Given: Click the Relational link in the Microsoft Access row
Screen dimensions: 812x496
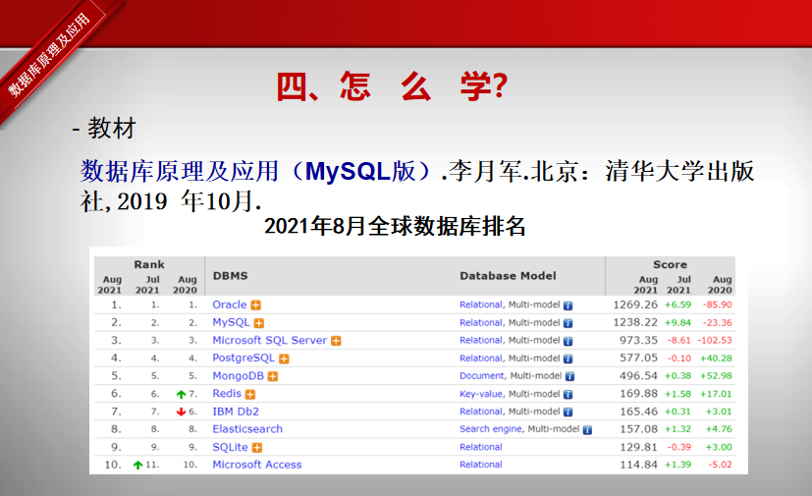Looking at the screenshot, I should [x=480, y=465].
